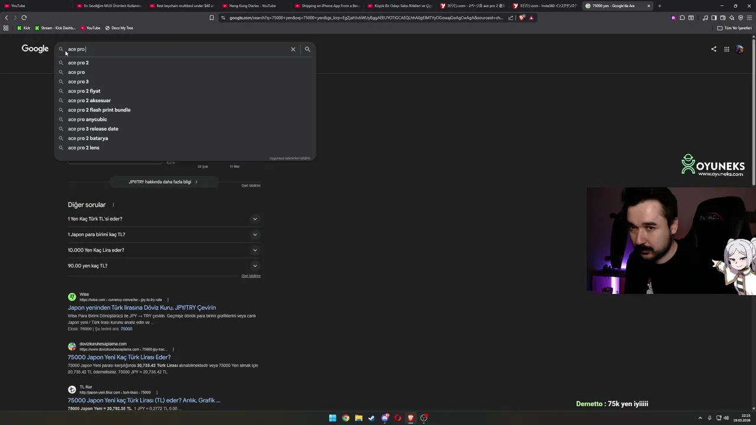Select suggestion 'ace pro 2 flash print bundle'
Image resolution: width=756 pixels, height=425 pixels.
pyautogui.click(x=185, y=110)
